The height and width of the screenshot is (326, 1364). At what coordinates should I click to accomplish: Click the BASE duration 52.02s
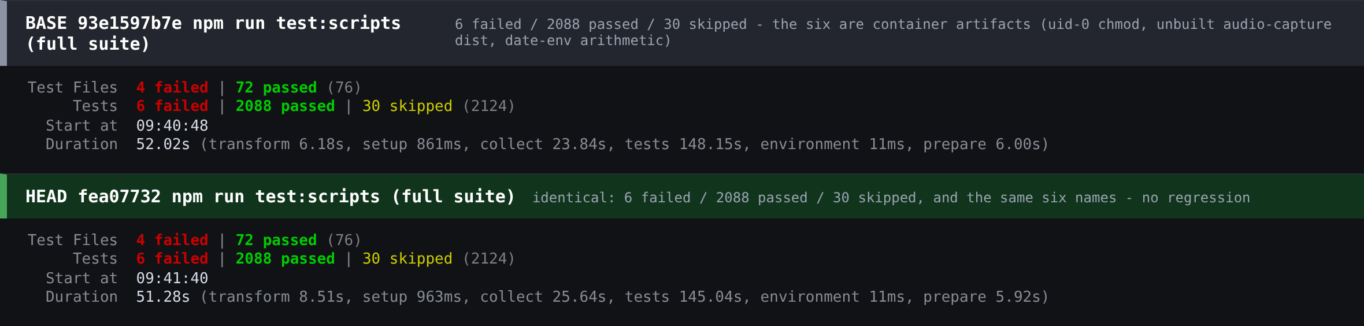pyautogui.click(x=163, y=144)
